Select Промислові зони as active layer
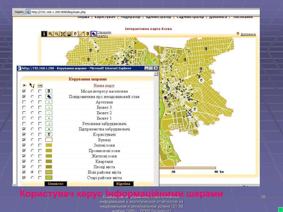Screen dimensions: 283x212 point(32,151)
